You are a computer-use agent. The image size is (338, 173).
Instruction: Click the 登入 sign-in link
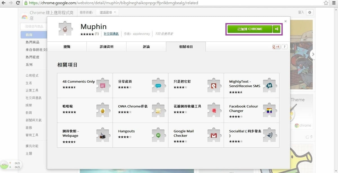point(301,12)
